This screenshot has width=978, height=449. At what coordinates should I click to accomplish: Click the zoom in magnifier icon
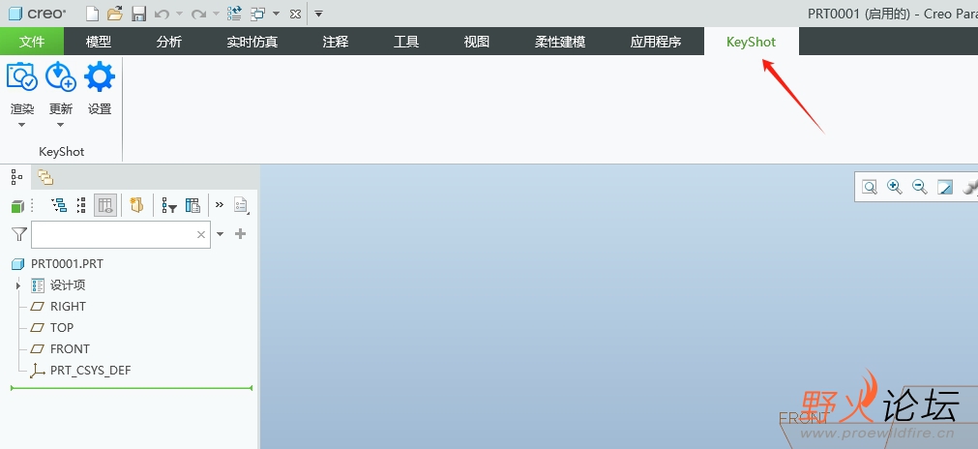point(895,187)
